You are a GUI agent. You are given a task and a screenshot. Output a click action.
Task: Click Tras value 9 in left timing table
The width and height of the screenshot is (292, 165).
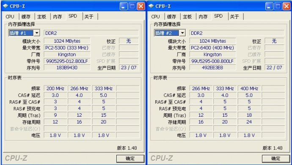(55, 115)
